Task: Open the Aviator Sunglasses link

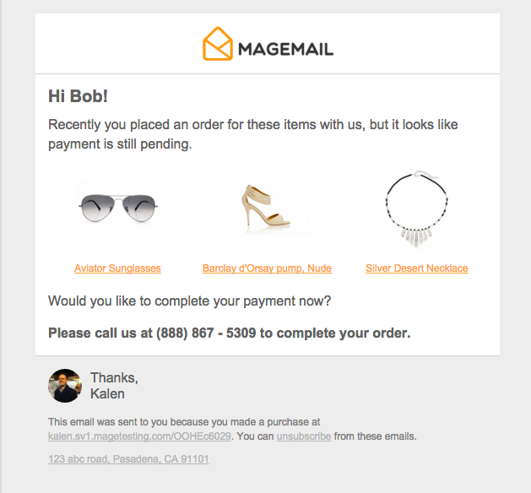Action: click(x=117, y=268)
